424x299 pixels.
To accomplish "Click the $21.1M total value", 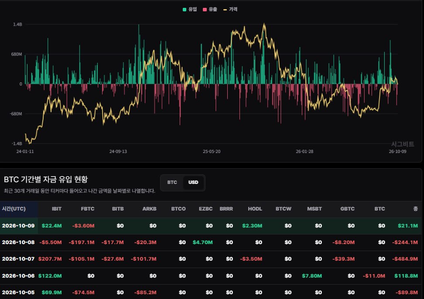I will [x=408, y=226].
